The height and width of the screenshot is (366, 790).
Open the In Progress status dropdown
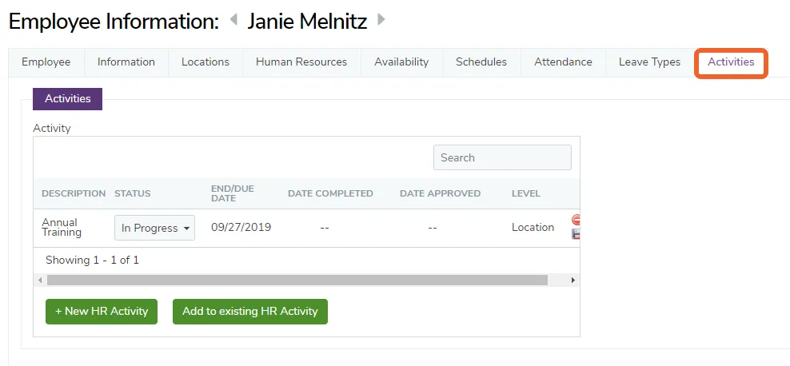click(x=154, y=228)
